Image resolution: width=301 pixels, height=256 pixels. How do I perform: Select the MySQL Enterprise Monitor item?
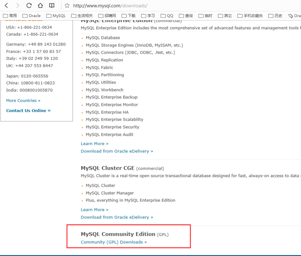pyautogui.click(x=112, y=105)
